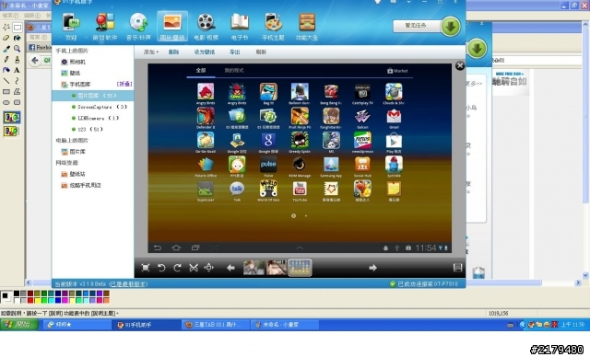
Task: Click the 删除 (Delete) toolbar button
Action: tap(173, 52)
